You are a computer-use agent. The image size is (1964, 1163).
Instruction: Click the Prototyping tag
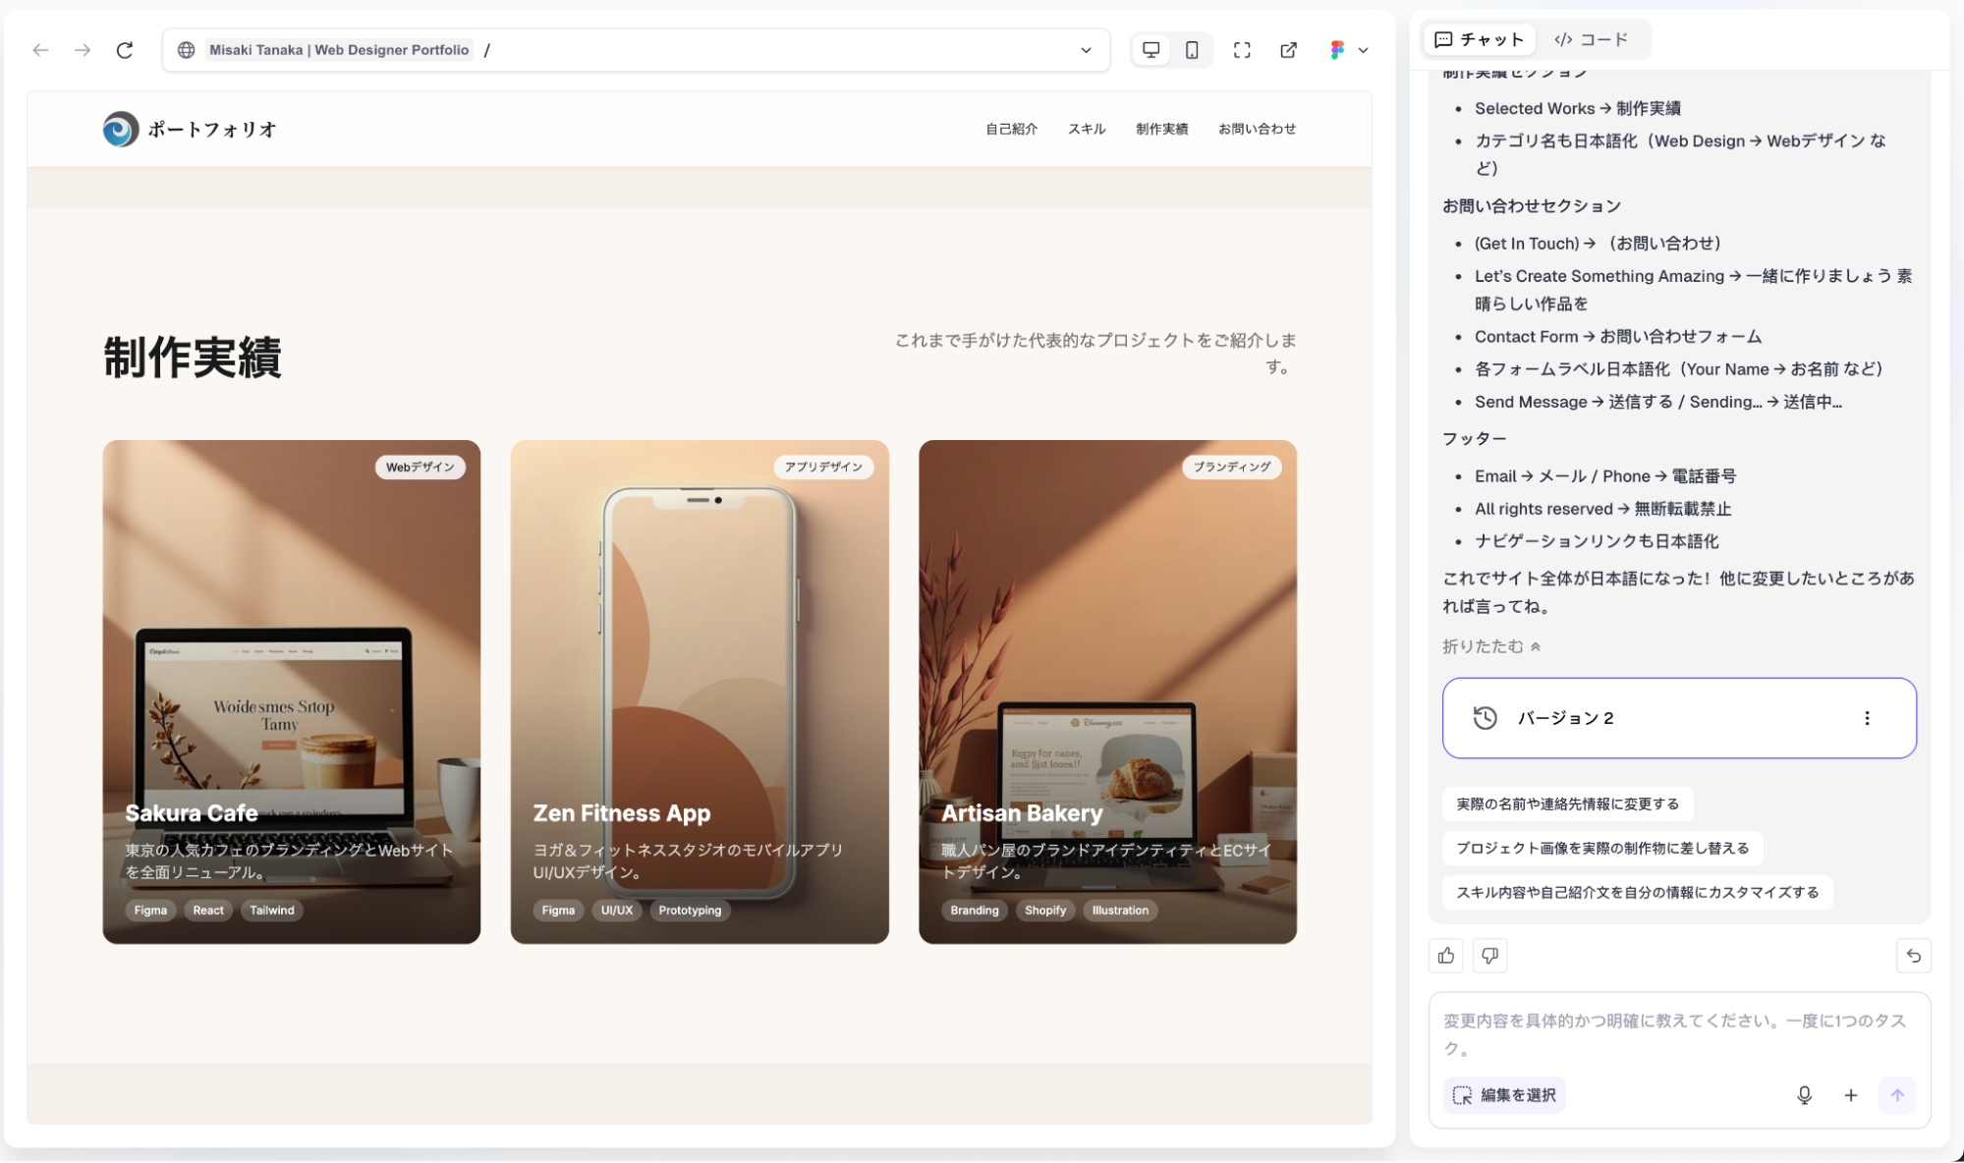coord(690,911)
